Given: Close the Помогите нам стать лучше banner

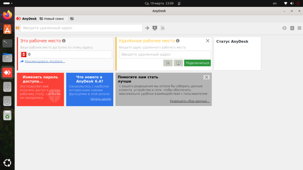Looking at the screenshot, I should 207,77.
